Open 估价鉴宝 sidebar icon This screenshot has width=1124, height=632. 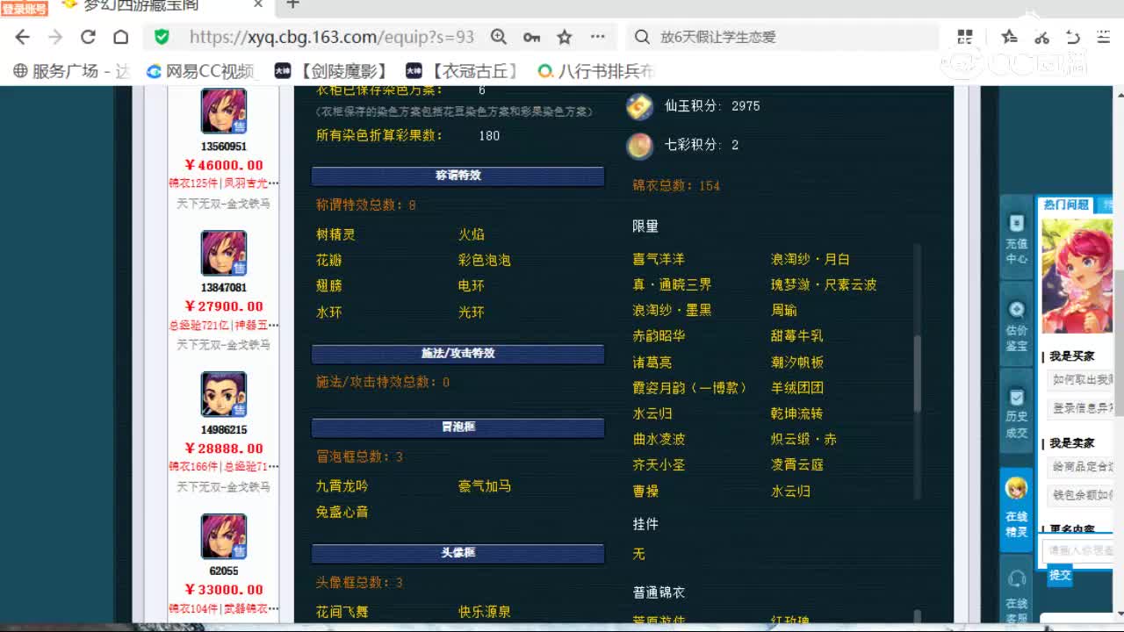pos(1016,323)
